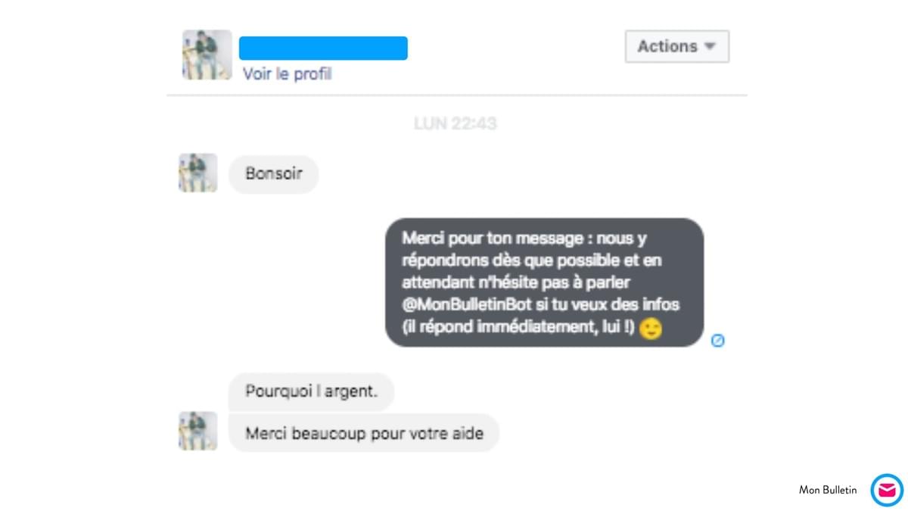Click the sender's profile picture in the header
The width and height of the screenshot is (908, 511).
[207, 55]
